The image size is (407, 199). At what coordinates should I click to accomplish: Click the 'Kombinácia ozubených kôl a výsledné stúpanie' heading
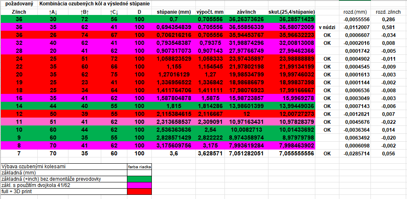[95, 4]
